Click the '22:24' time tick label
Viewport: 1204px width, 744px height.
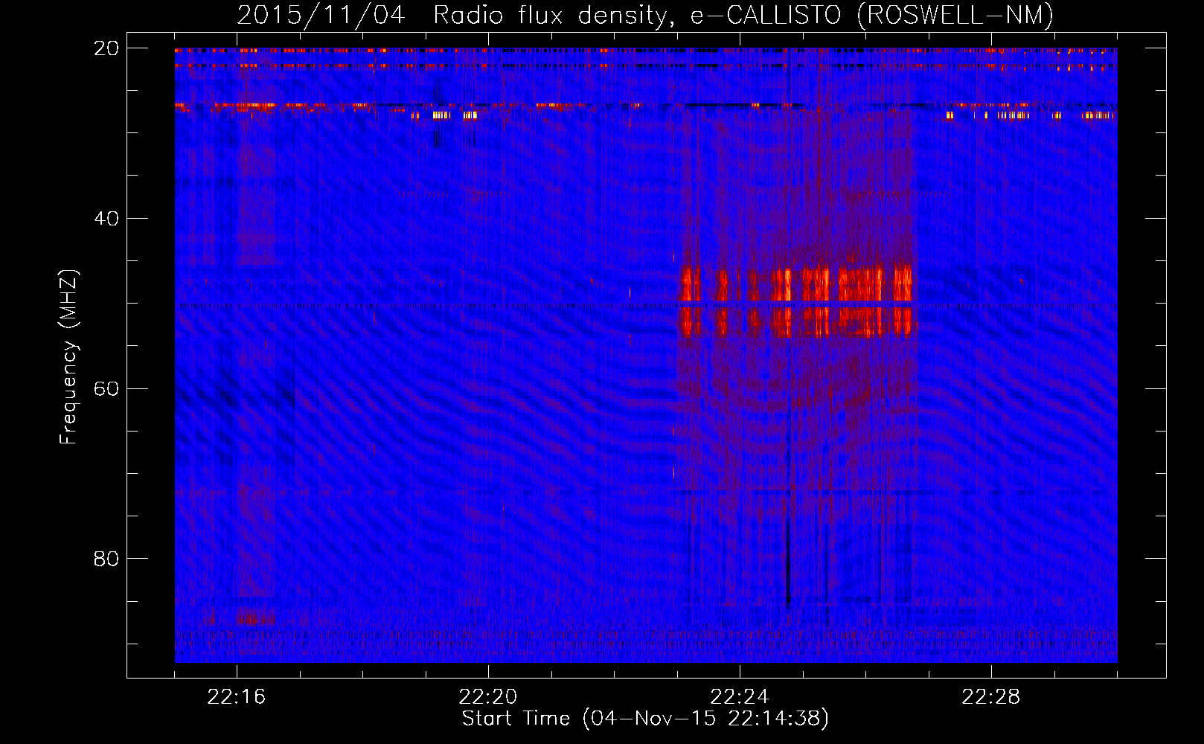click(x=740, y=697)
